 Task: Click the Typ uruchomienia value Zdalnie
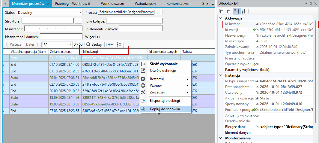pyautogui.click(x=283, y=53)
